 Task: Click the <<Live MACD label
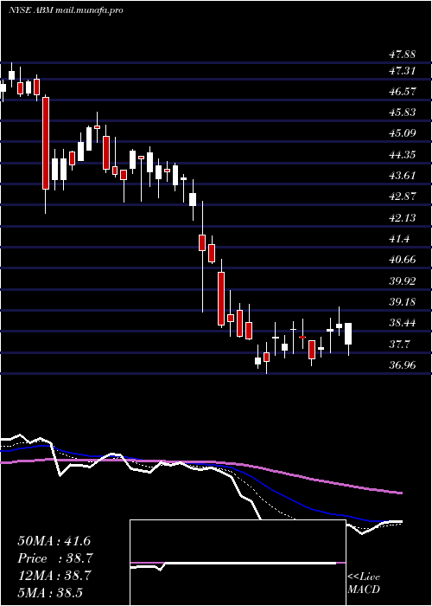[x=364, y=583]
